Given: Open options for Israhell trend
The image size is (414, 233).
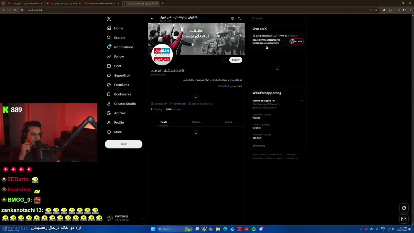Looking at the screenshot, I should tap(302, 125).
